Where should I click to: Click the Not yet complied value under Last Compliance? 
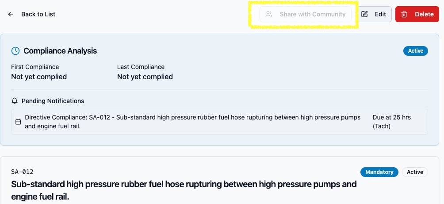point(145,77)
